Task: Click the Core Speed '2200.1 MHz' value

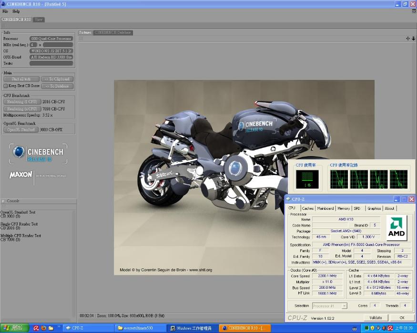Action: (x=327, y=276)
